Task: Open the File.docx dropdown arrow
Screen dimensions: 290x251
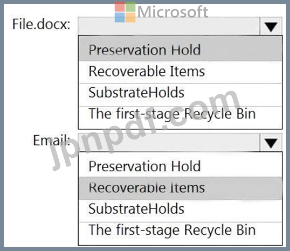Action: click(271, 26)
